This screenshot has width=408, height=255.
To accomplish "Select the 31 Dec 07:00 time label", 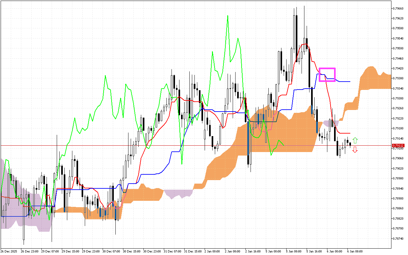I will coord(172,251).
